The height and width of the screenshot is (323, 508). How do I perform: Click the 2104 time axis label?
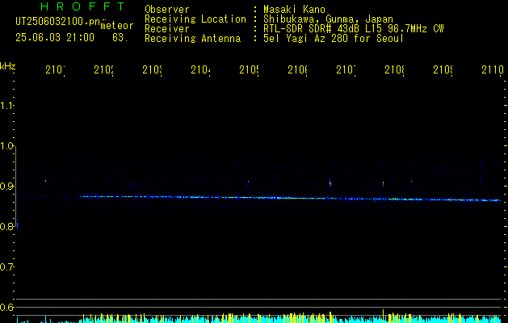pyautogui.click(x=200, y=69)
